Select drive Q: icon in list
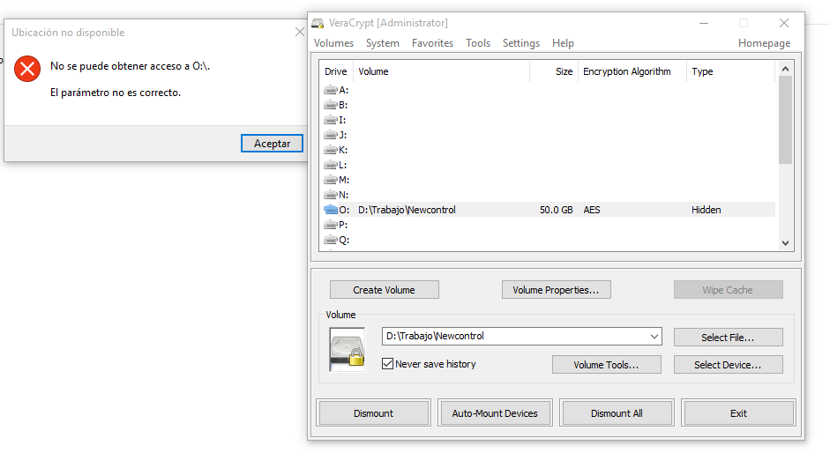 tap(331, 240)
